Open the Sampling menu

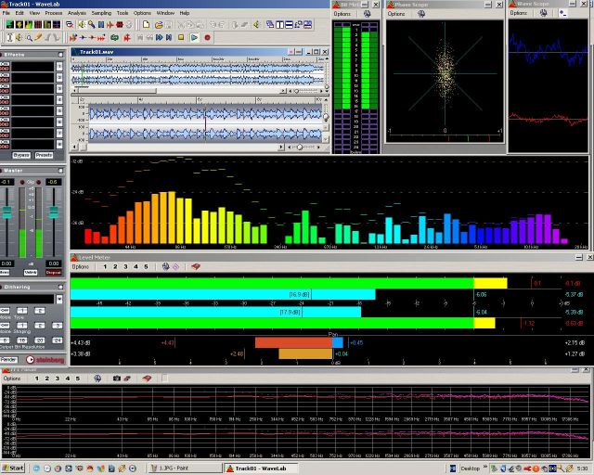point(101,13)
